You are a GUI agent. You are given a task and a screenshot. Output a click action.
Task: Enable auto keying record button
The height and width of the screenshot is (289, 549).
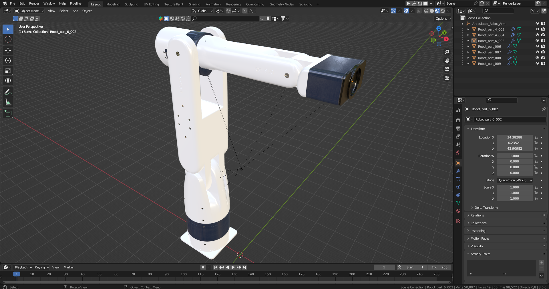click(x=203, y=267)
